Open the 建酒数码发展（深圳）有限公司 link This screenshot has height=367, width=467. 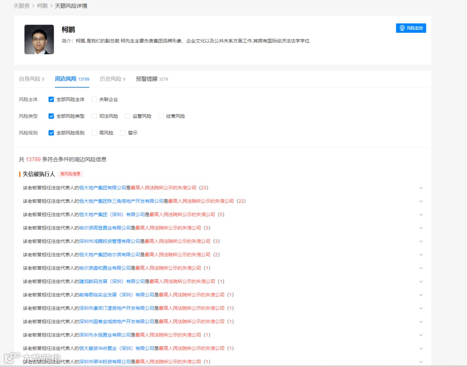[x=112, y=281]
